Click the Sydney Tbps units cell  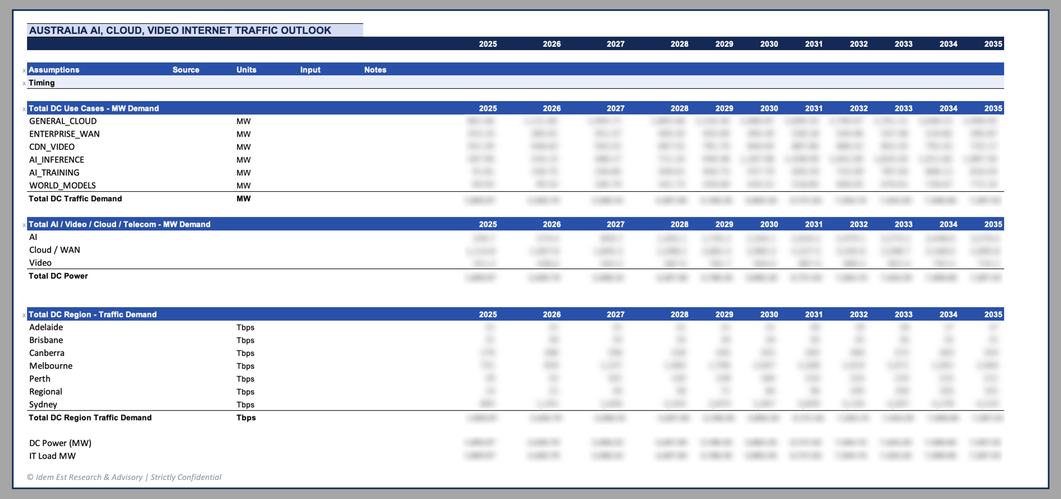(x=245, y=405)
